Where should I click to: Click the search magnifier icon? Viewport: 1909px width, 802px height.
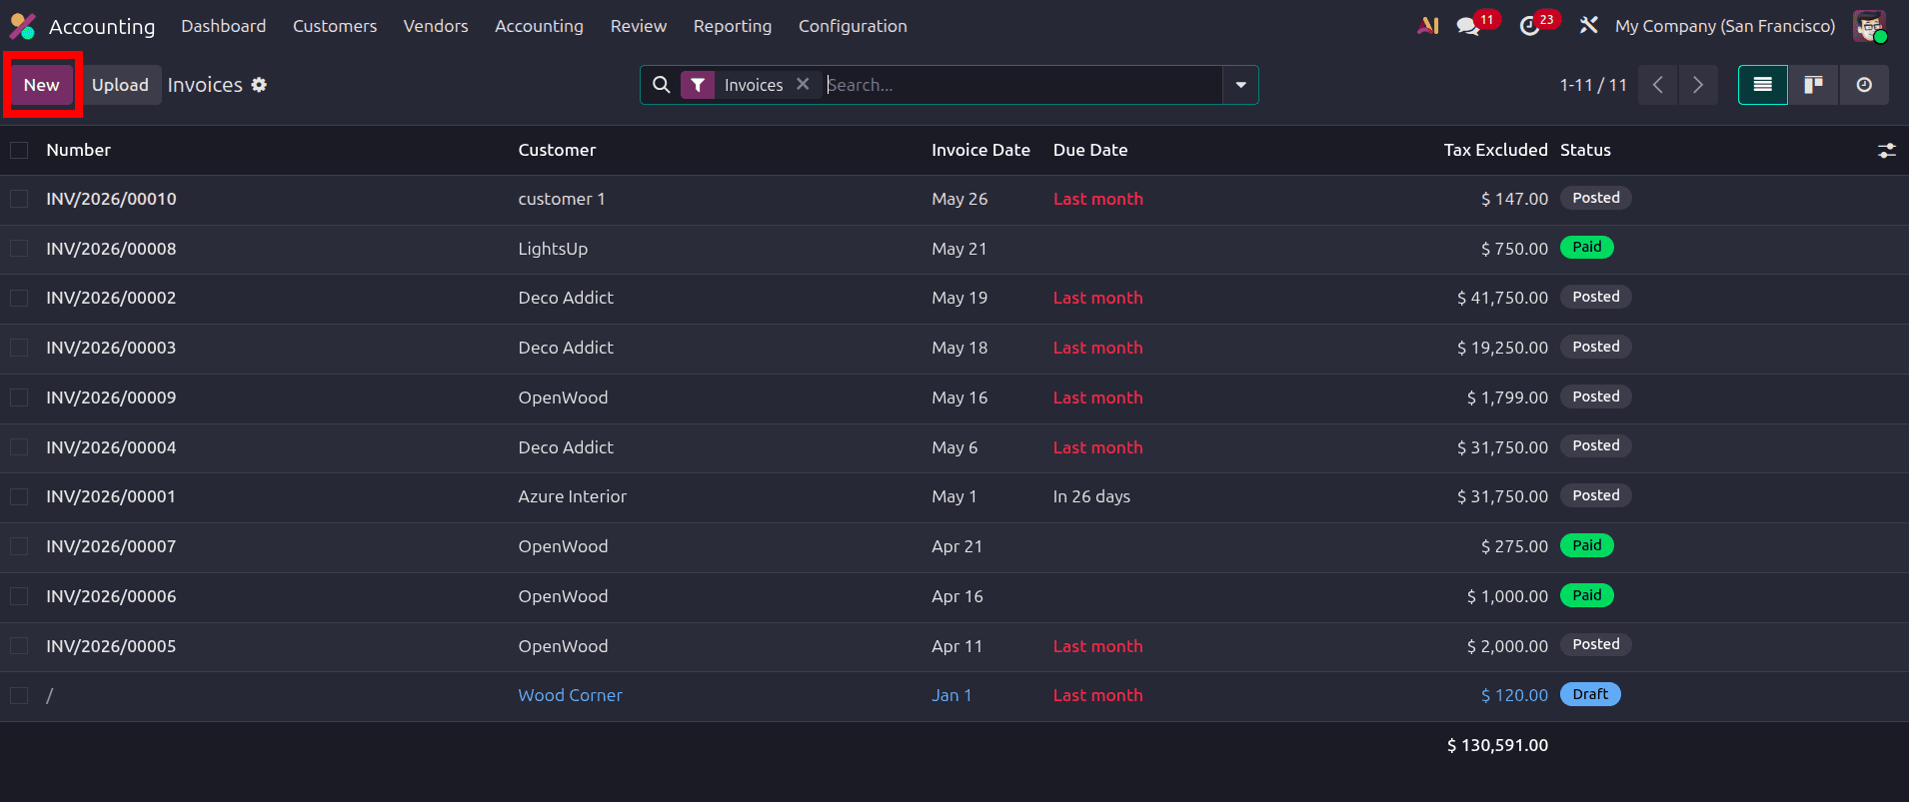pos(661,85)
